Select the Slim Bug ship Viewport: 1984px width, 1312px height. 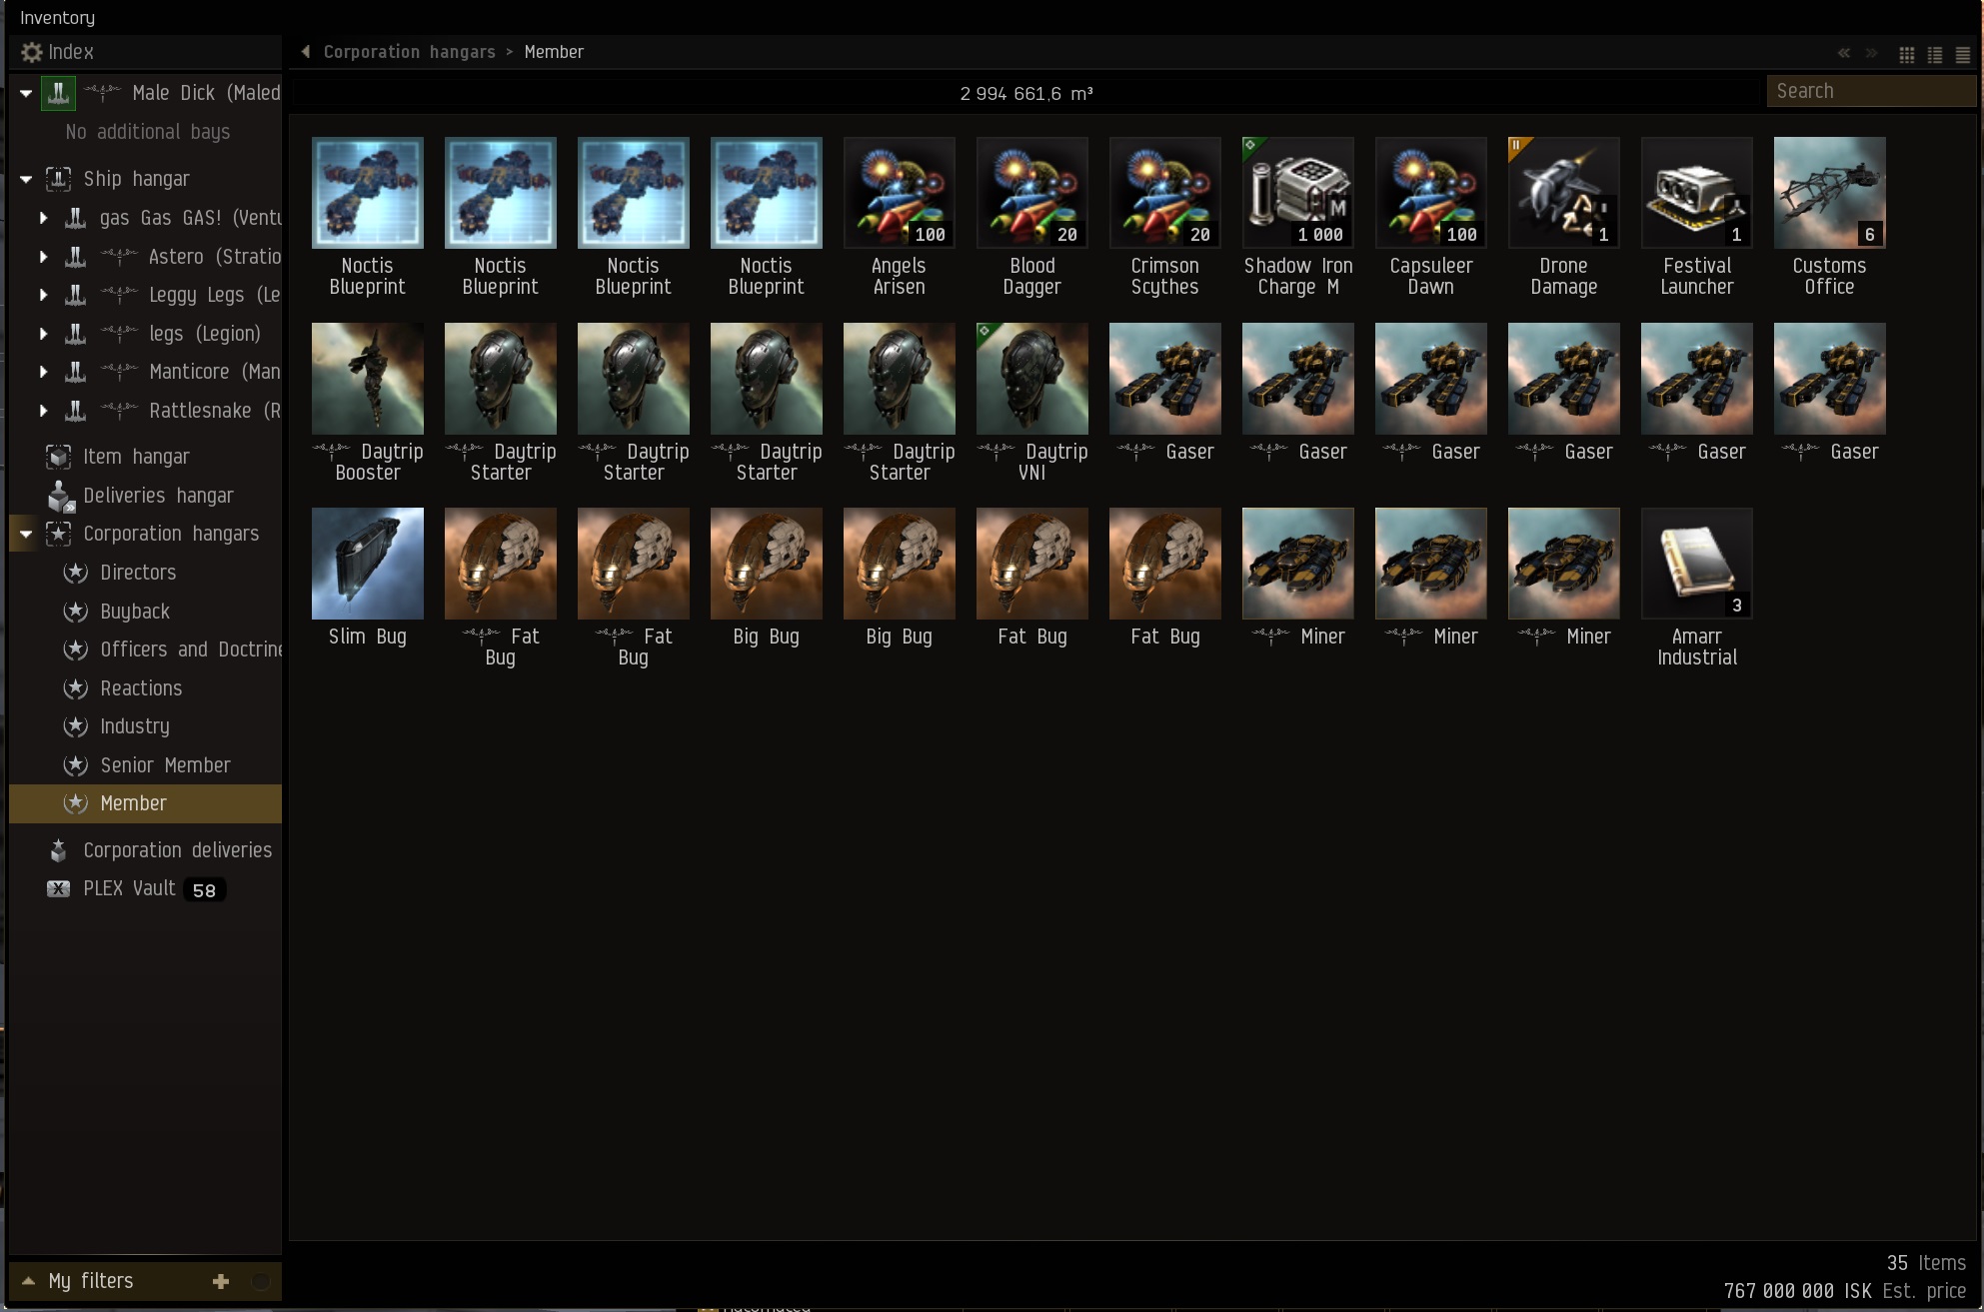[367, 564]
